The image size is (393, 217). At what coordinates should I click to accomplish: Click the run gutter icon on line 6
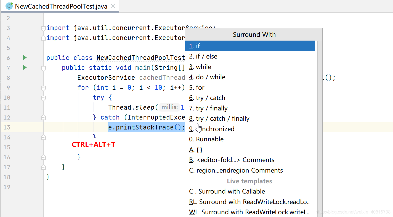[25, 58]
